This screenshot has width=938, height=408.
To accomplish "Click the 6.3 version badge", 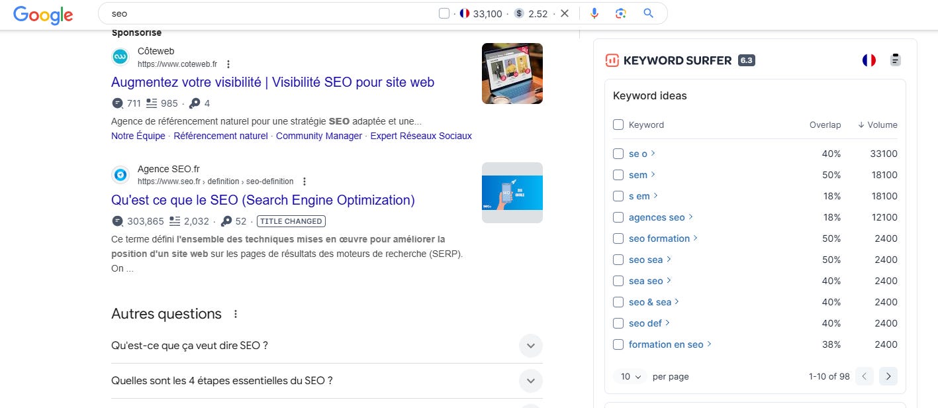I will click(747, 60).
